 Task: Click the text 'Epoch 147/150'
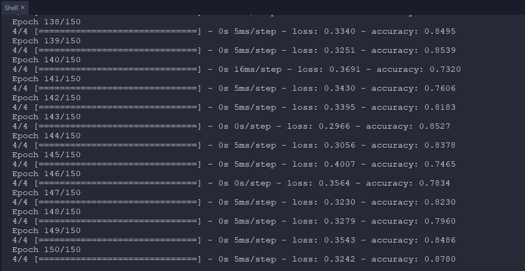click(46, 193)
